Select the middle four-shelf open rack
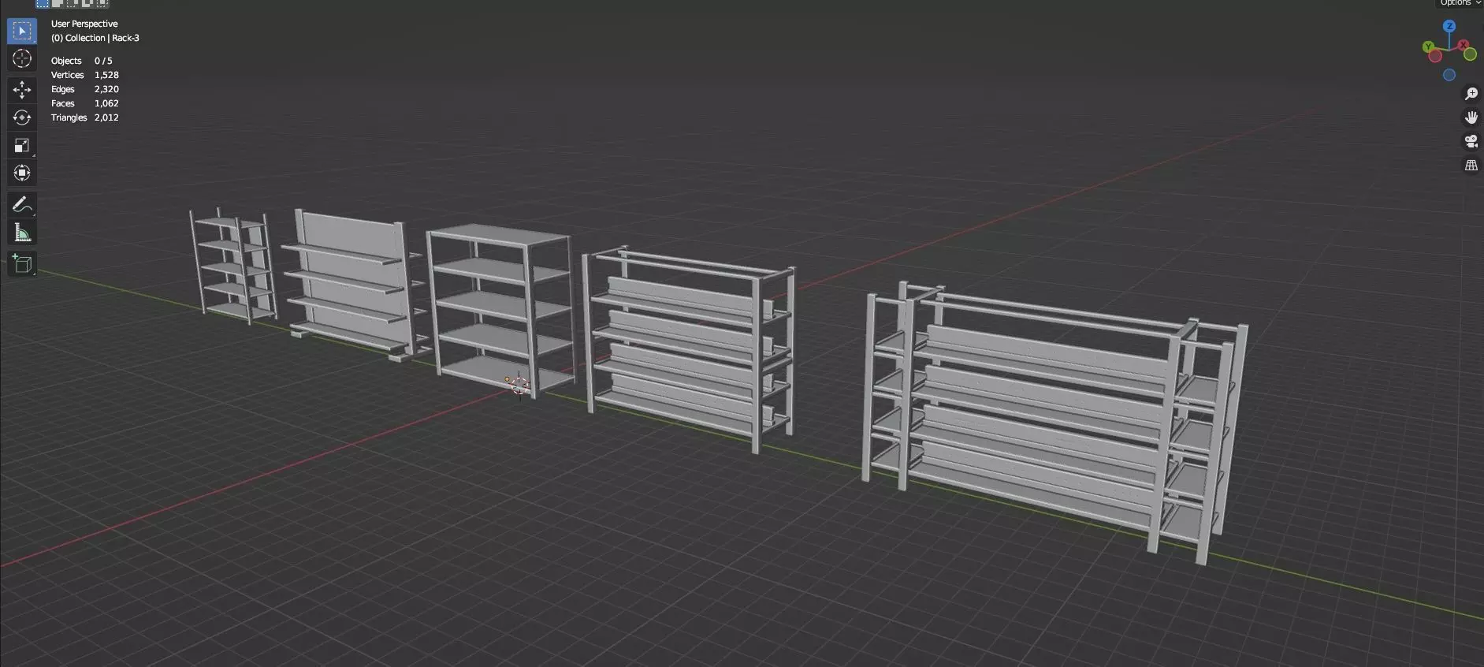 500,310
